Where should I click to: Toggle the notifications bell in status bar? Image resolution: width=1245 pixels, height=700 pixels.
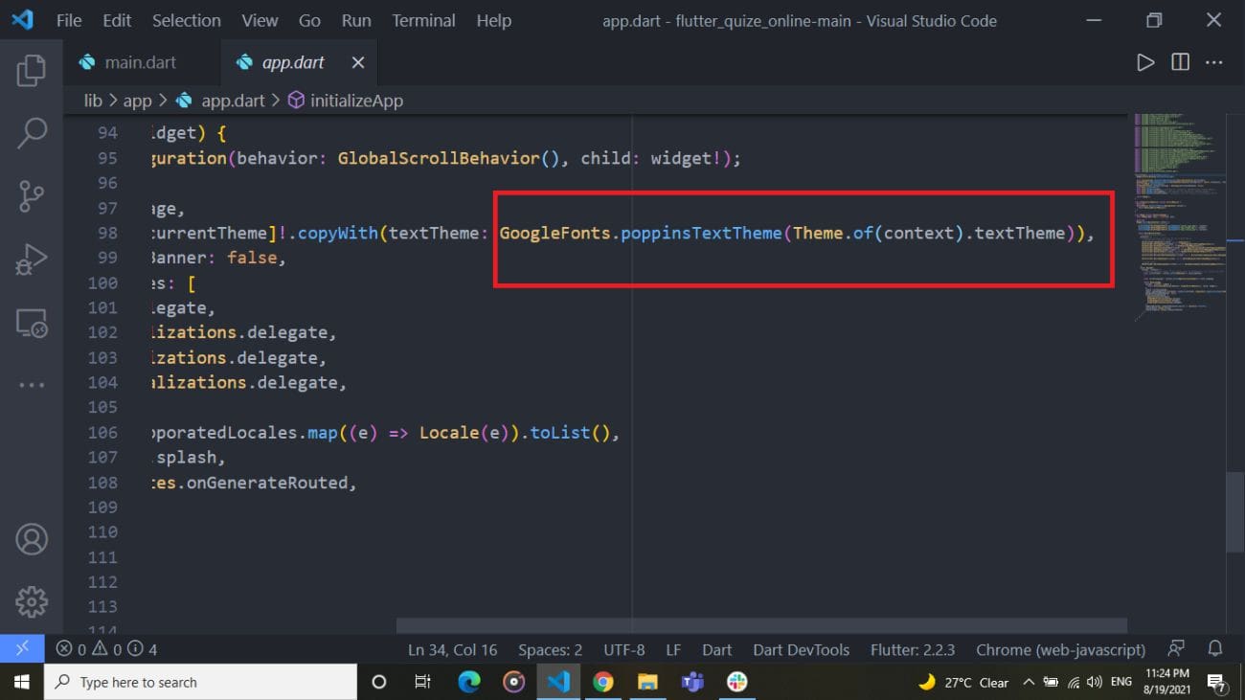coord(1215,649)
